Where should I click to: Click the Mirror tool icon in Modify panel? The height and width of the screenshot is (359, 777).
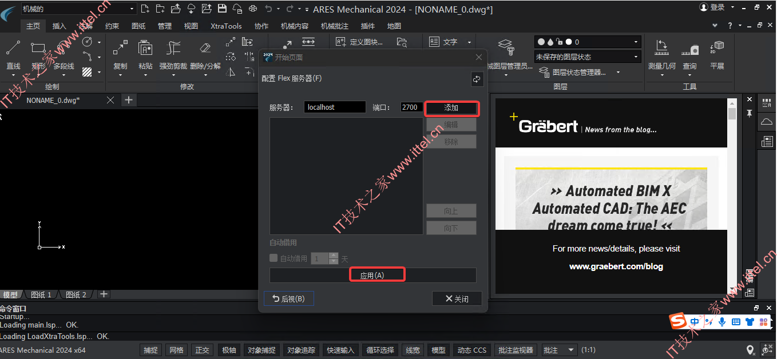(x=231, y=72)
